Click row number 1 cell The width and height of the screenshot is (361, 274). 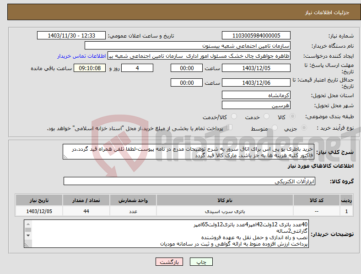[x=346, y=211]
